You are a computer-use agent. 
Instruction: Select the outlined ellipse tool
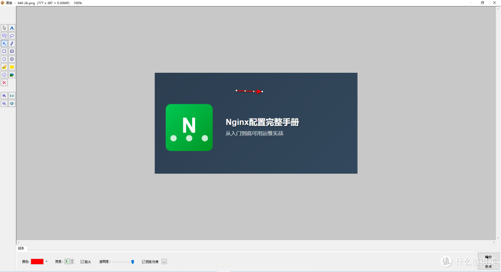4,59
